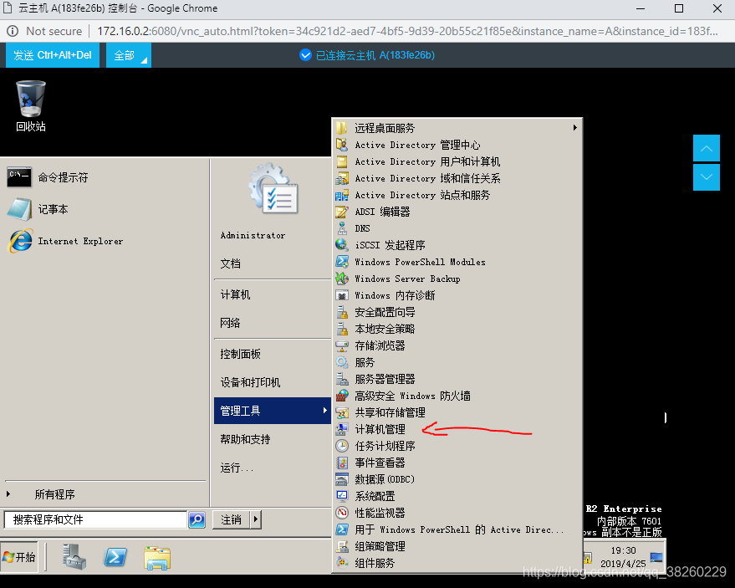
Task: Click the 组件服务 icon
Action: click(x=342, y=563)
